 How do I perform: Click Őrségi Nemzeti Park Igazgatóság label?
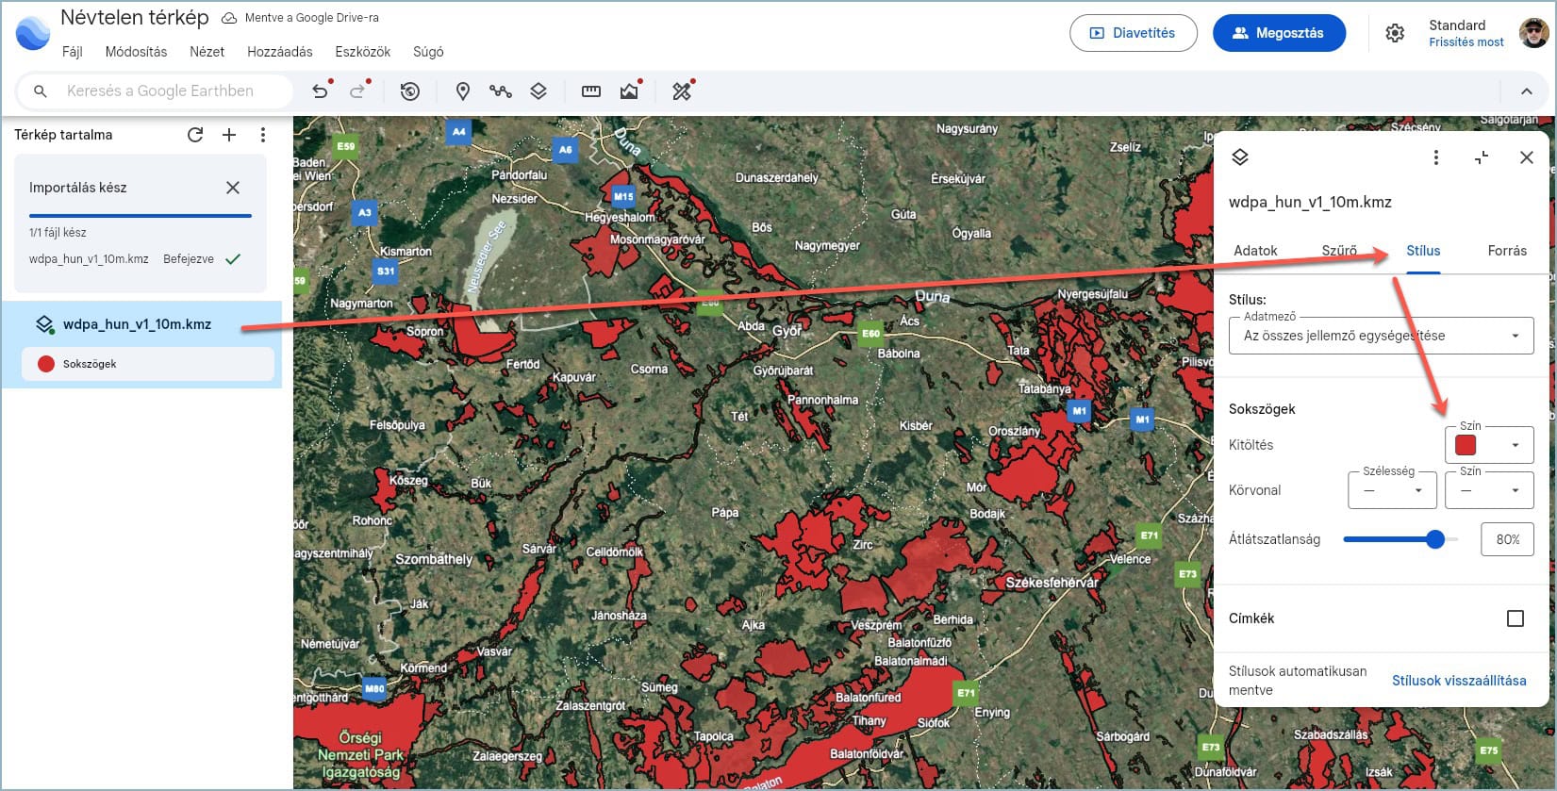[360, 754]
